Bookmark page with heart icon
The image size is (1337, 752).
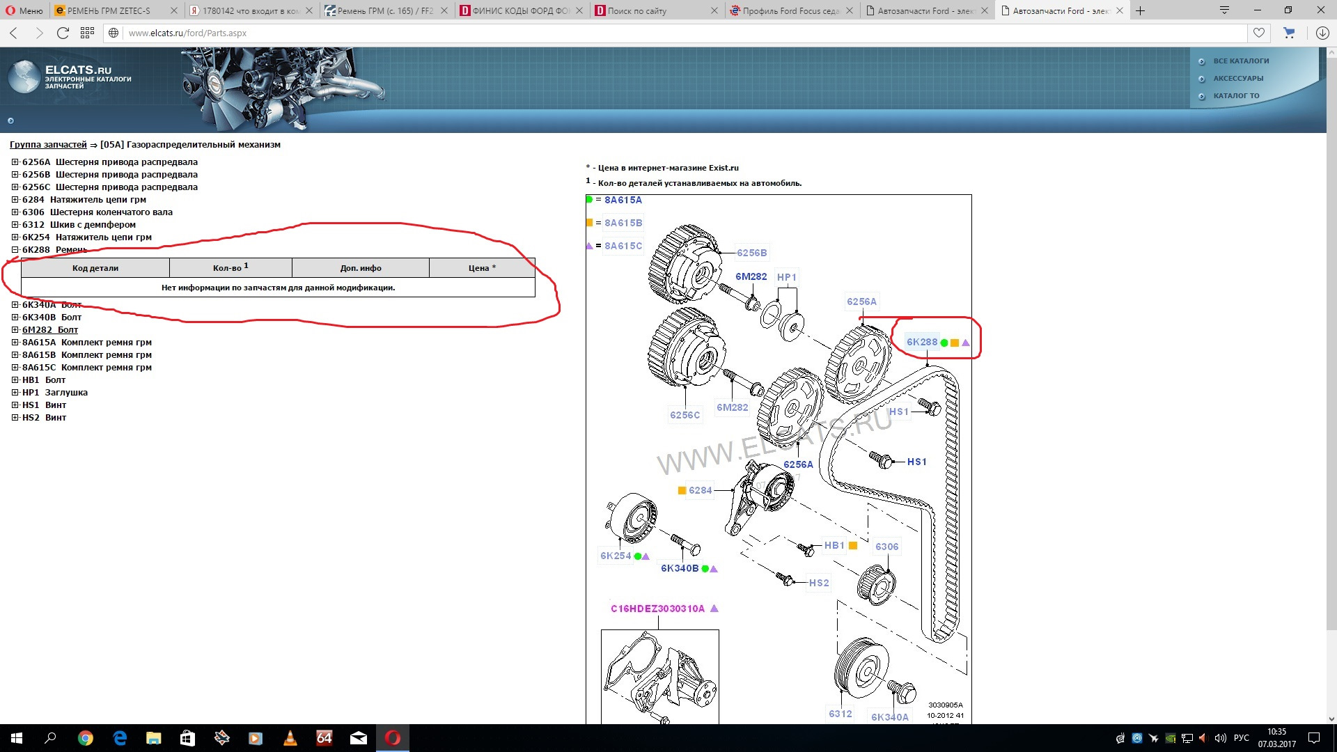(1259, 33)
